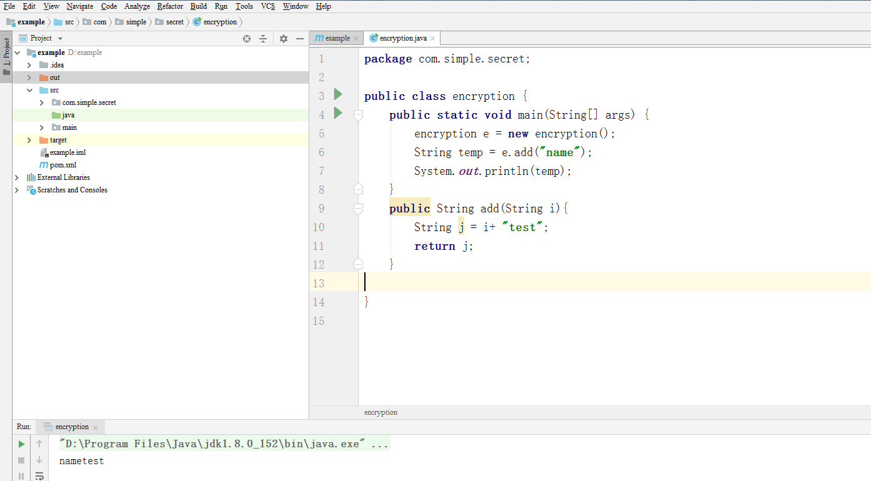Click the simple breadcrumb in navigation bar
Viewport: 871px width, 481px height.
pyautogui.click(x=131, y=22)
